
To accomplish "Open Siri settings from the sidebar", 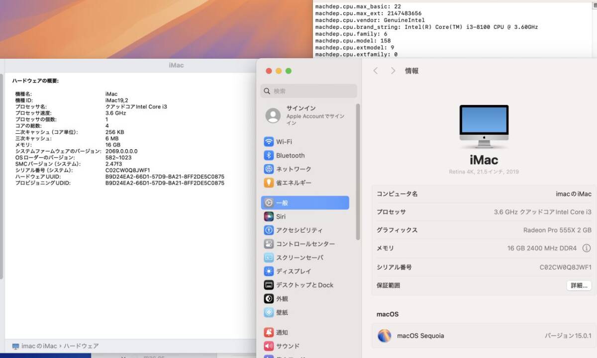I will (x=281, y=216).
